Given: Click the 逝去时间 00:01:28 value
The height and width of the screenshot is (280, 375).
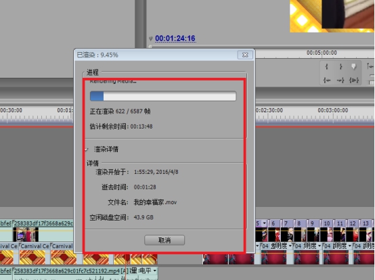Looking at the screenshot, I should (145, 187).
